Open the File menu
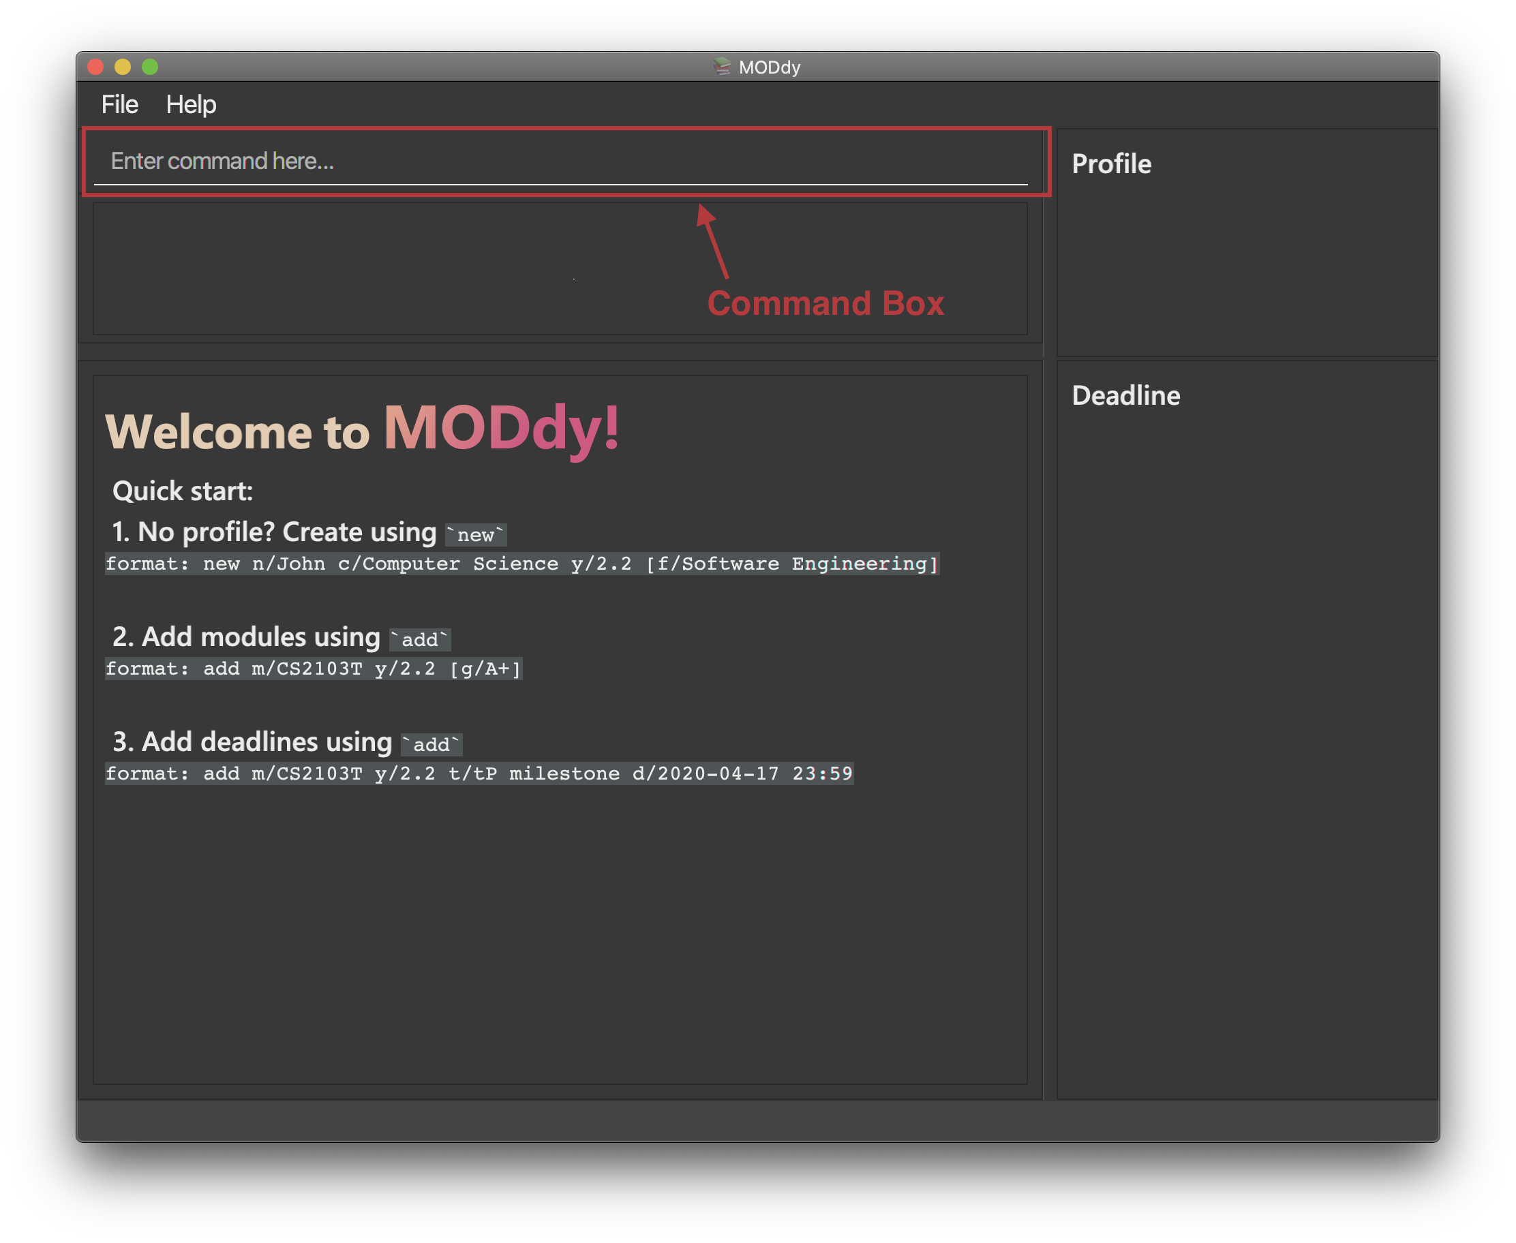 point(119,104)
